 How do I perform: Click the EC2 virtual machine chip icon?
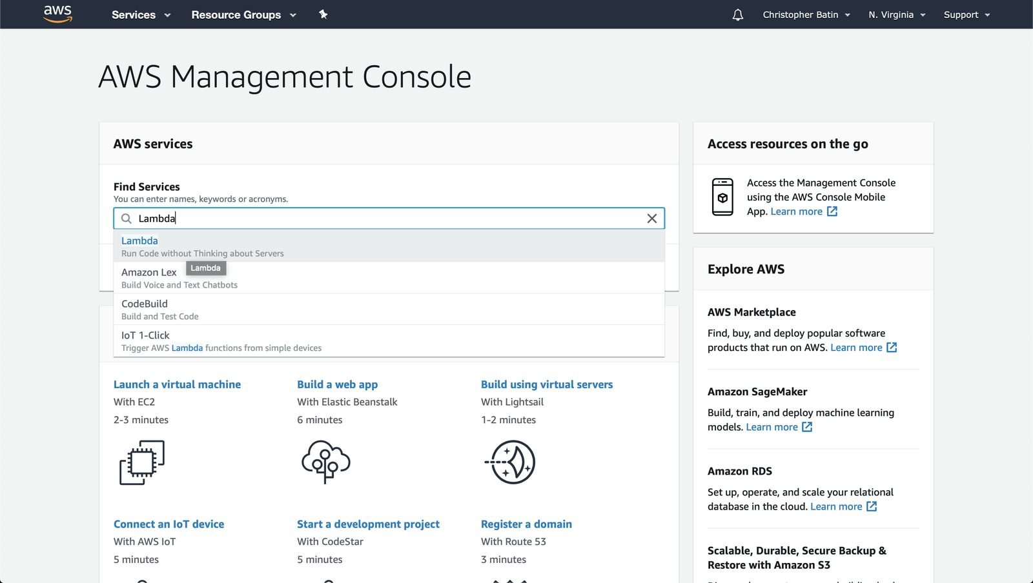[x=142, y=462]
